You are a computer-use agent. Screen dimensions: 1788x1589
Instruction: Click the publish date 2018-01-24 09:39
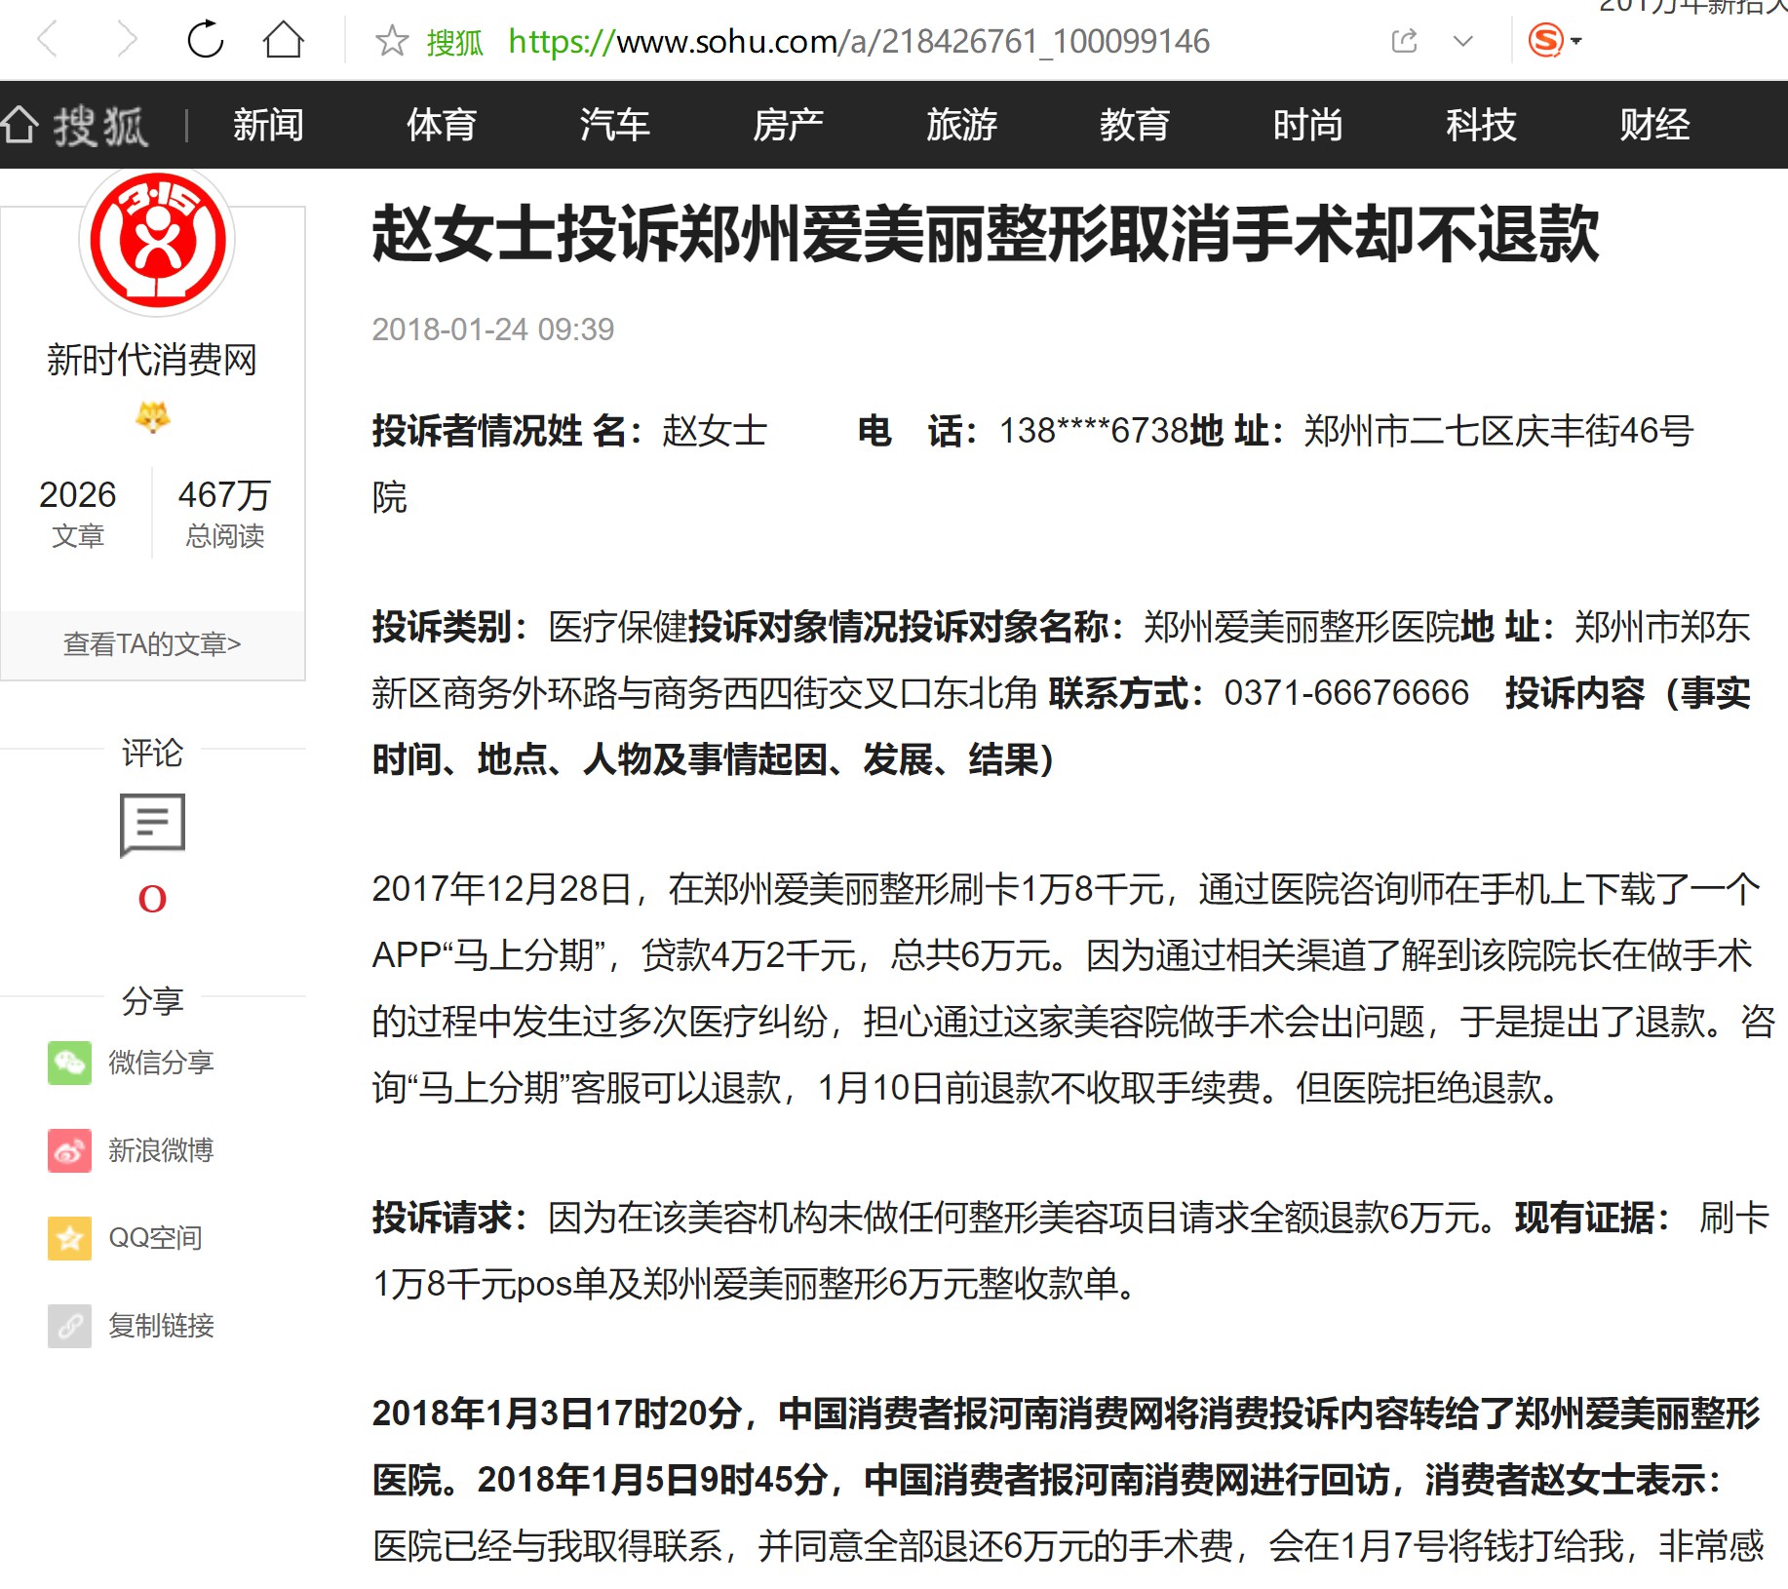[493, 329]
